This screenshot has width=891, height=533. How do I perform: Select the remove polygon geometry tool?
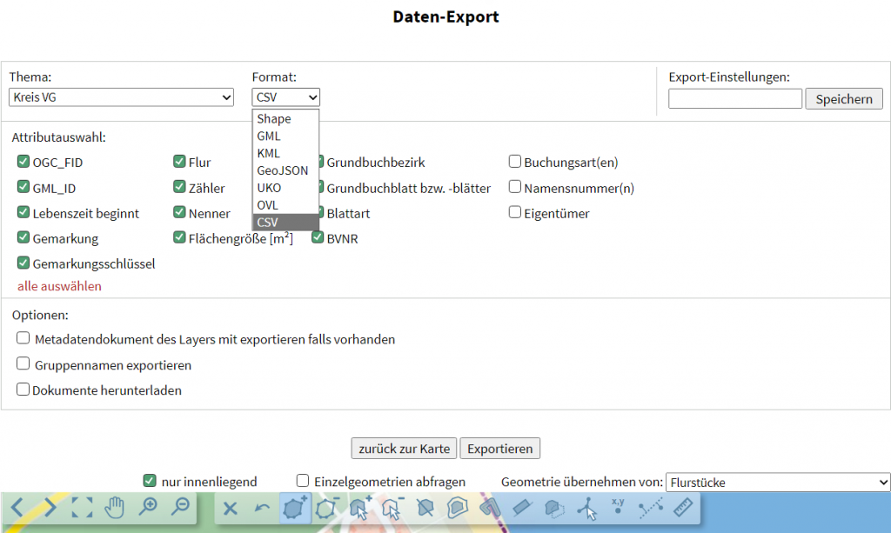pyautogui.click(x=329, y=510)
